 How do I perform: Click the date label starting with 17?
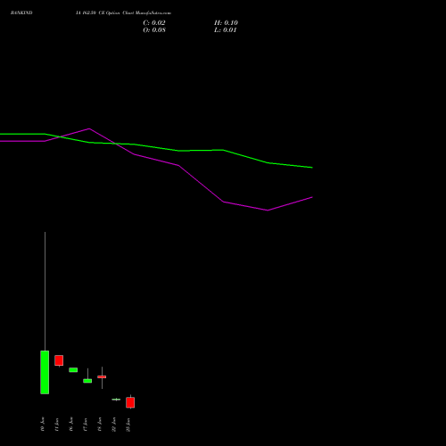pos(86,425)
